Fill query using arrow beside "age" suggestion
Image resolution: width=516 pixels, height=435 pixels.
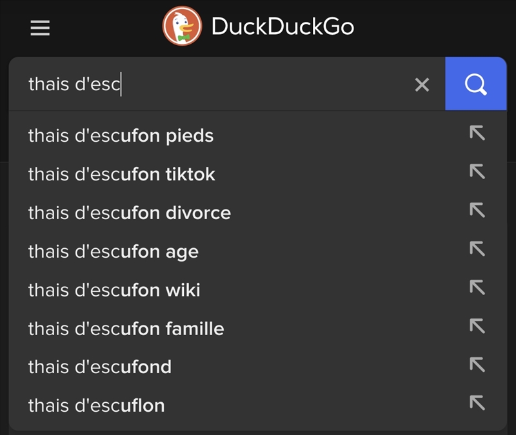[477, 249]
